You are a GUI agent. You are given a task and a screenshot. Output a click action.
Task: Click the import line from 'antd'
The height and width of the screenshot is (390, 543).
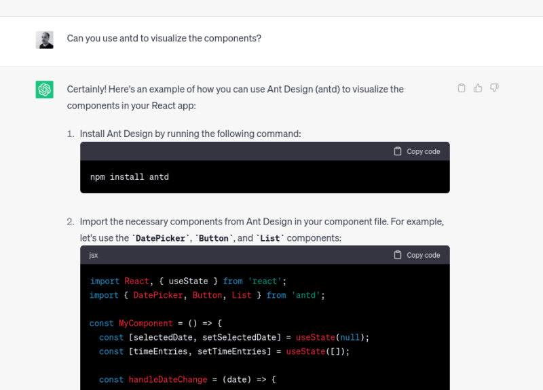[208, 295]
